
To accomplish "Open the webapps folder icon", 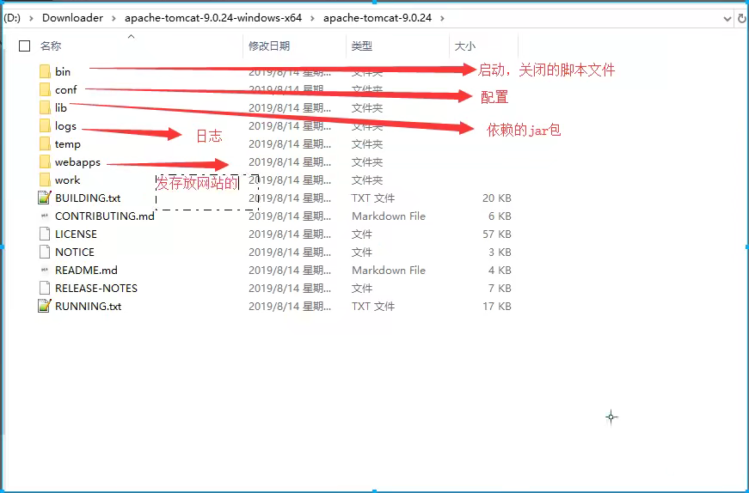I will tap(45, 162).
